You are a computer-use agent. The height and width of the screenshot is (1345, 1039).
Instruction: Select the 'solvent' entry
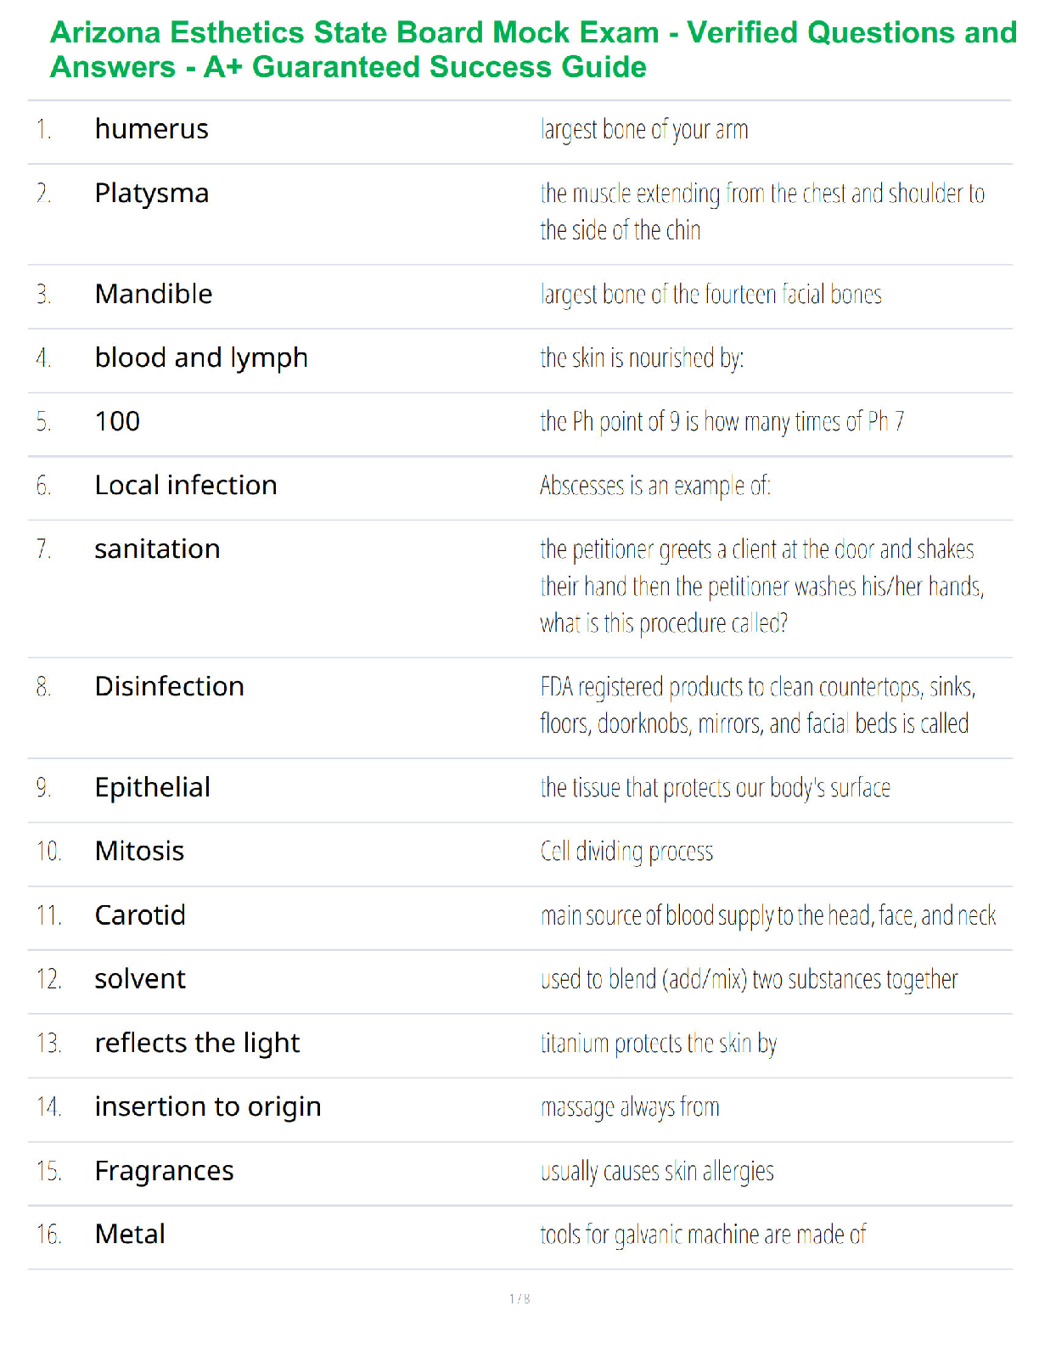[x=140, y=979]
